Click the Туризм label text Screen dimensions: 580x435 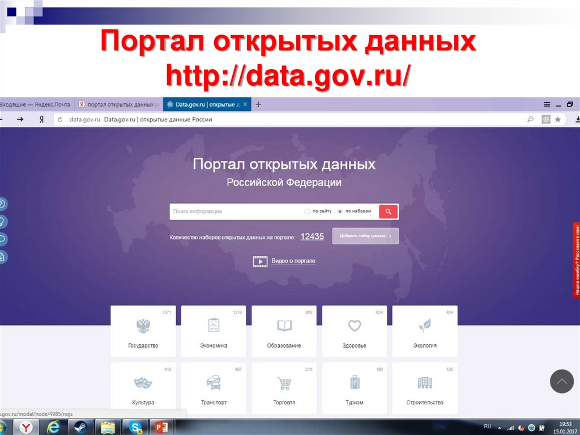pos(355,403)
